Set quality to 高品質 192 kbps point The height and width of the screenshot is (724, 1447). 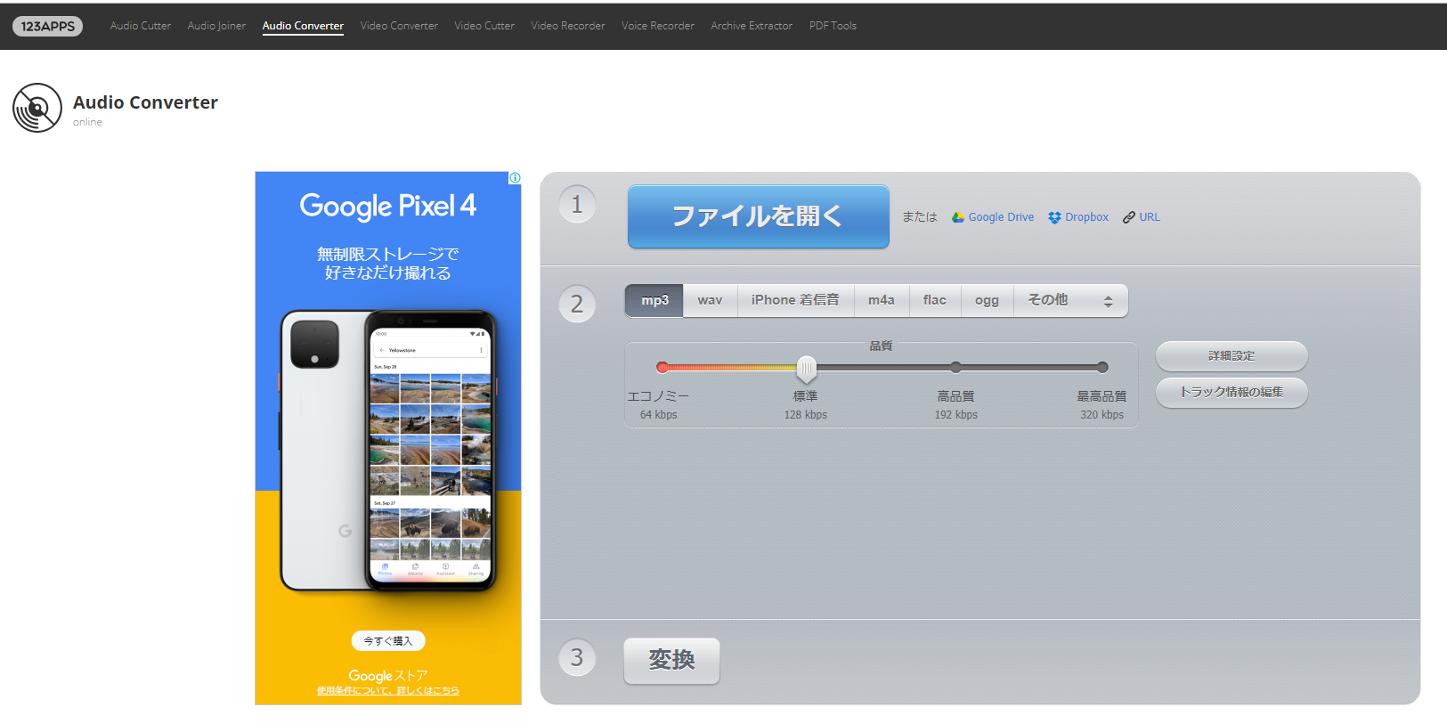coord(955,367)
